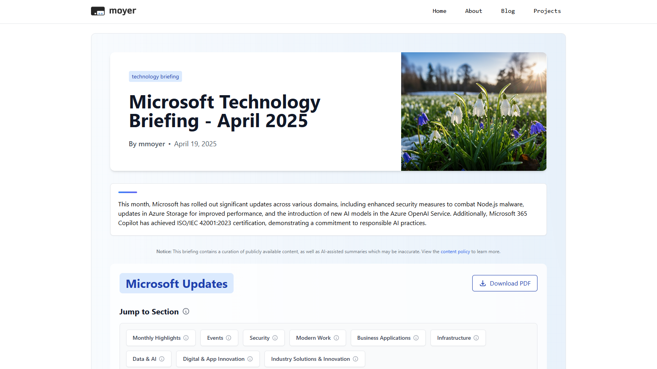Select the technology briefing tag

(x=155, y=76)
